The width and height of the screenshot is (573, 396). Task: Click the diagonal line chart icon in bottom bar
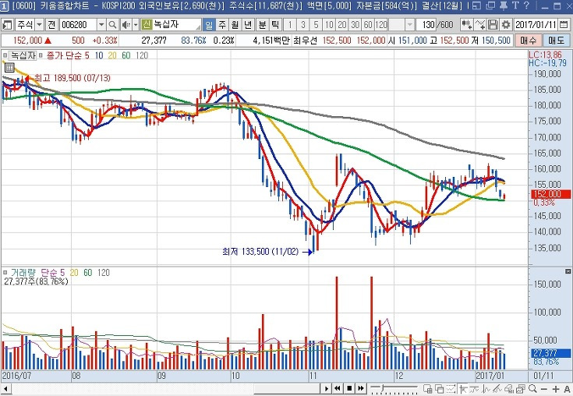point(497,388)
